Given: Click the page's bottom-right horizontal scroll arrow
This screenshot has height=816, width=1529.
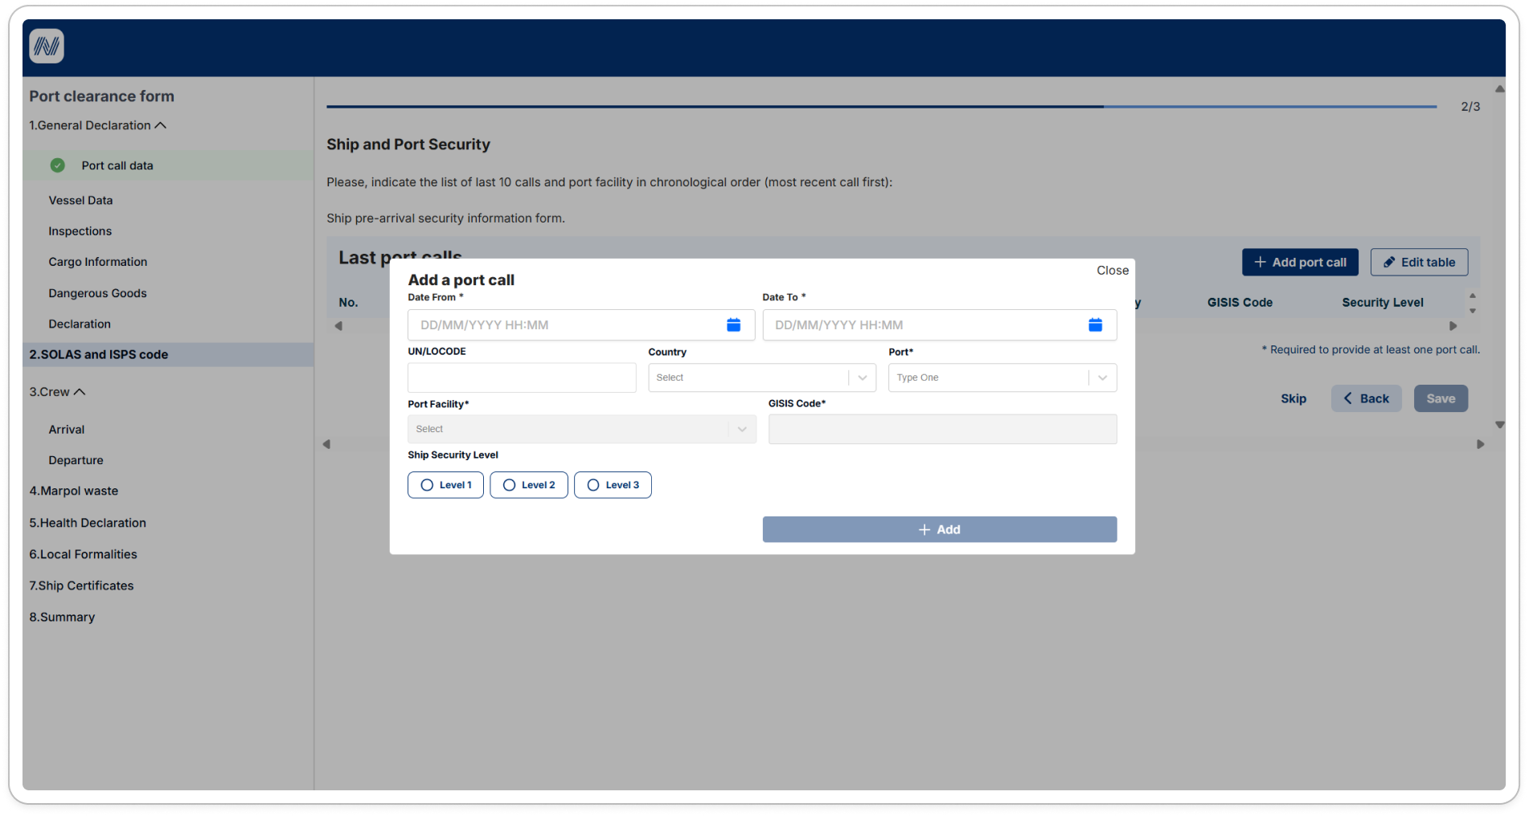Looking at the screenshot, I should point(1480,444).
